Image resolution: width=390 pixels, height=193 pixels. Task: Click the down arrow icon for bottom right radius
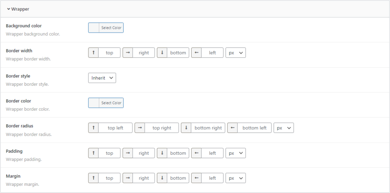pyautogui.click(x=186, y=128)
